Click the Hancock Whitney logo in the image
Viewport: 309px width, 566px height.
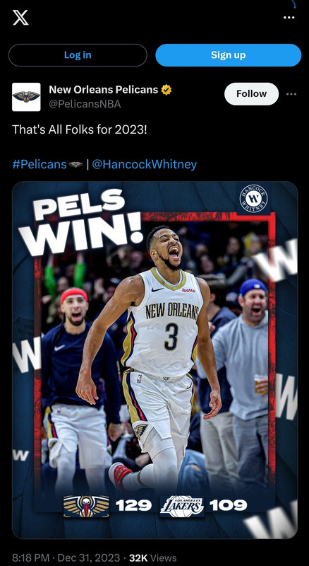click(253, 199)
